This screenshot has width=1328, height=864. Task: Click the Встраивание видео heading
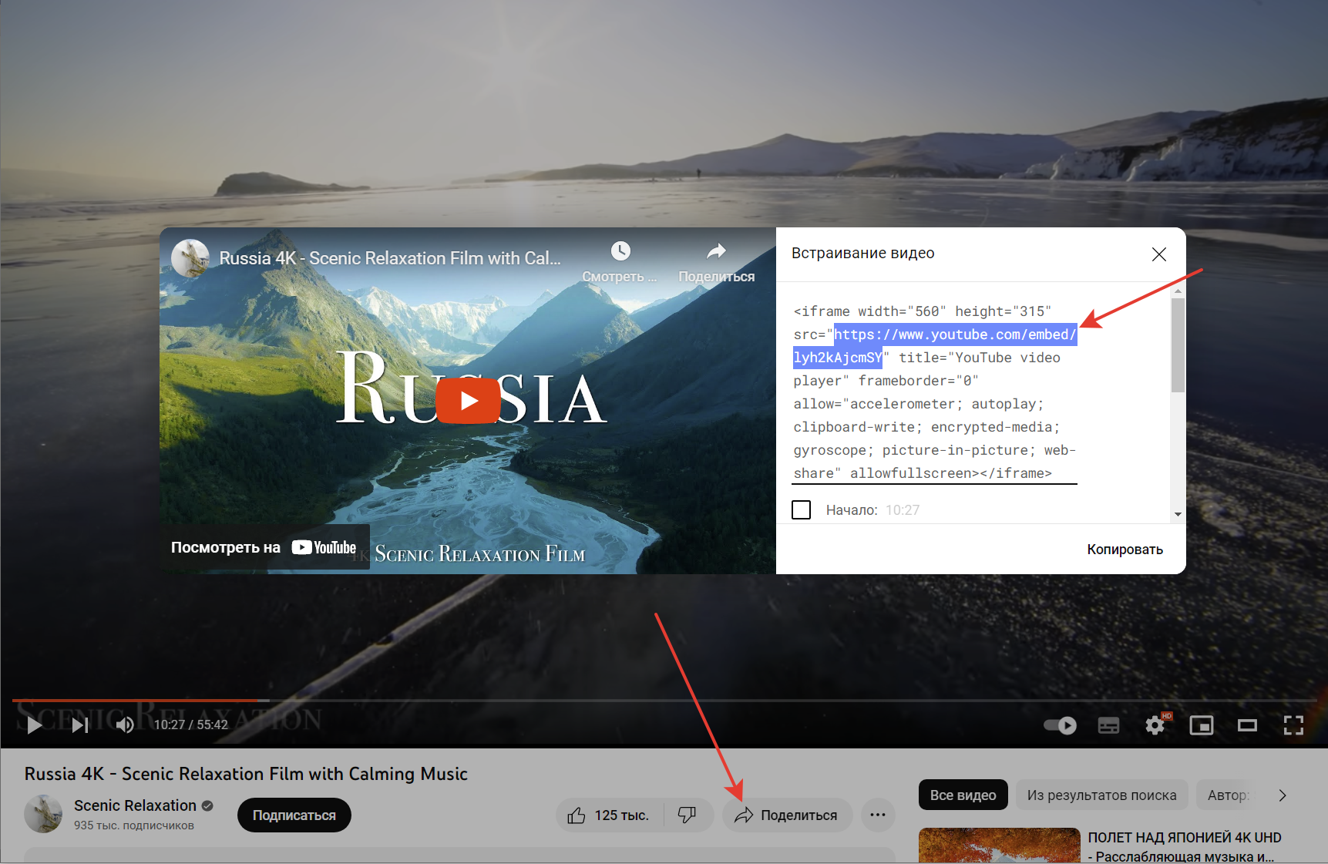click(x=862, y=254)
